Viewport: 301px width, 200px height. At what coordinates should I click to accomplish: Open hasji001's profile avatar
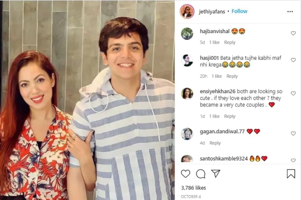(187, 60)
